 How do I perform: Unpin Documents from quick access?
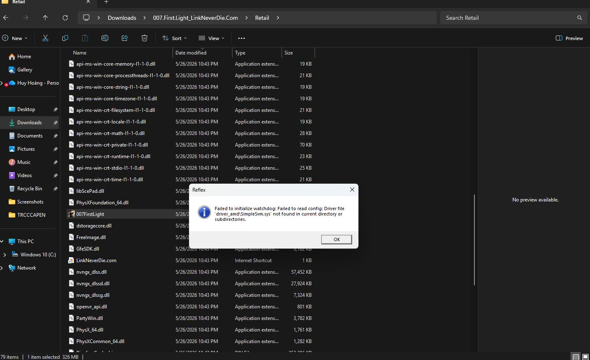(x=55, y=136)
